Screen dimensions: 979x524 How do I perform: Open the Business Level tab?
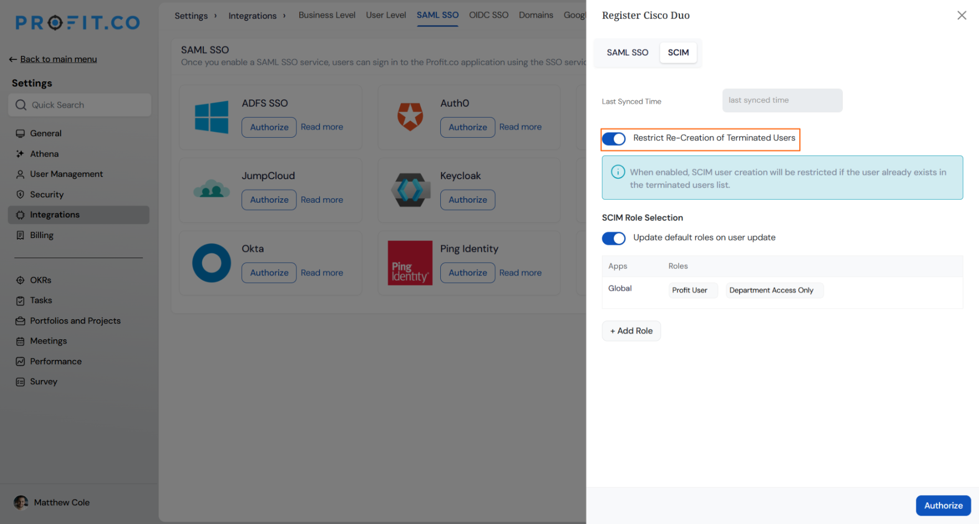(x=327, y=15)
